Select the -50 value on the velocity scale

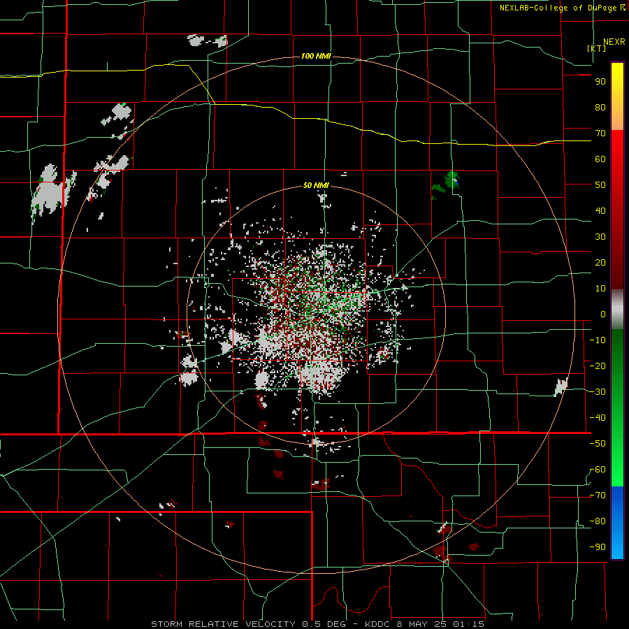coord(598,444)
